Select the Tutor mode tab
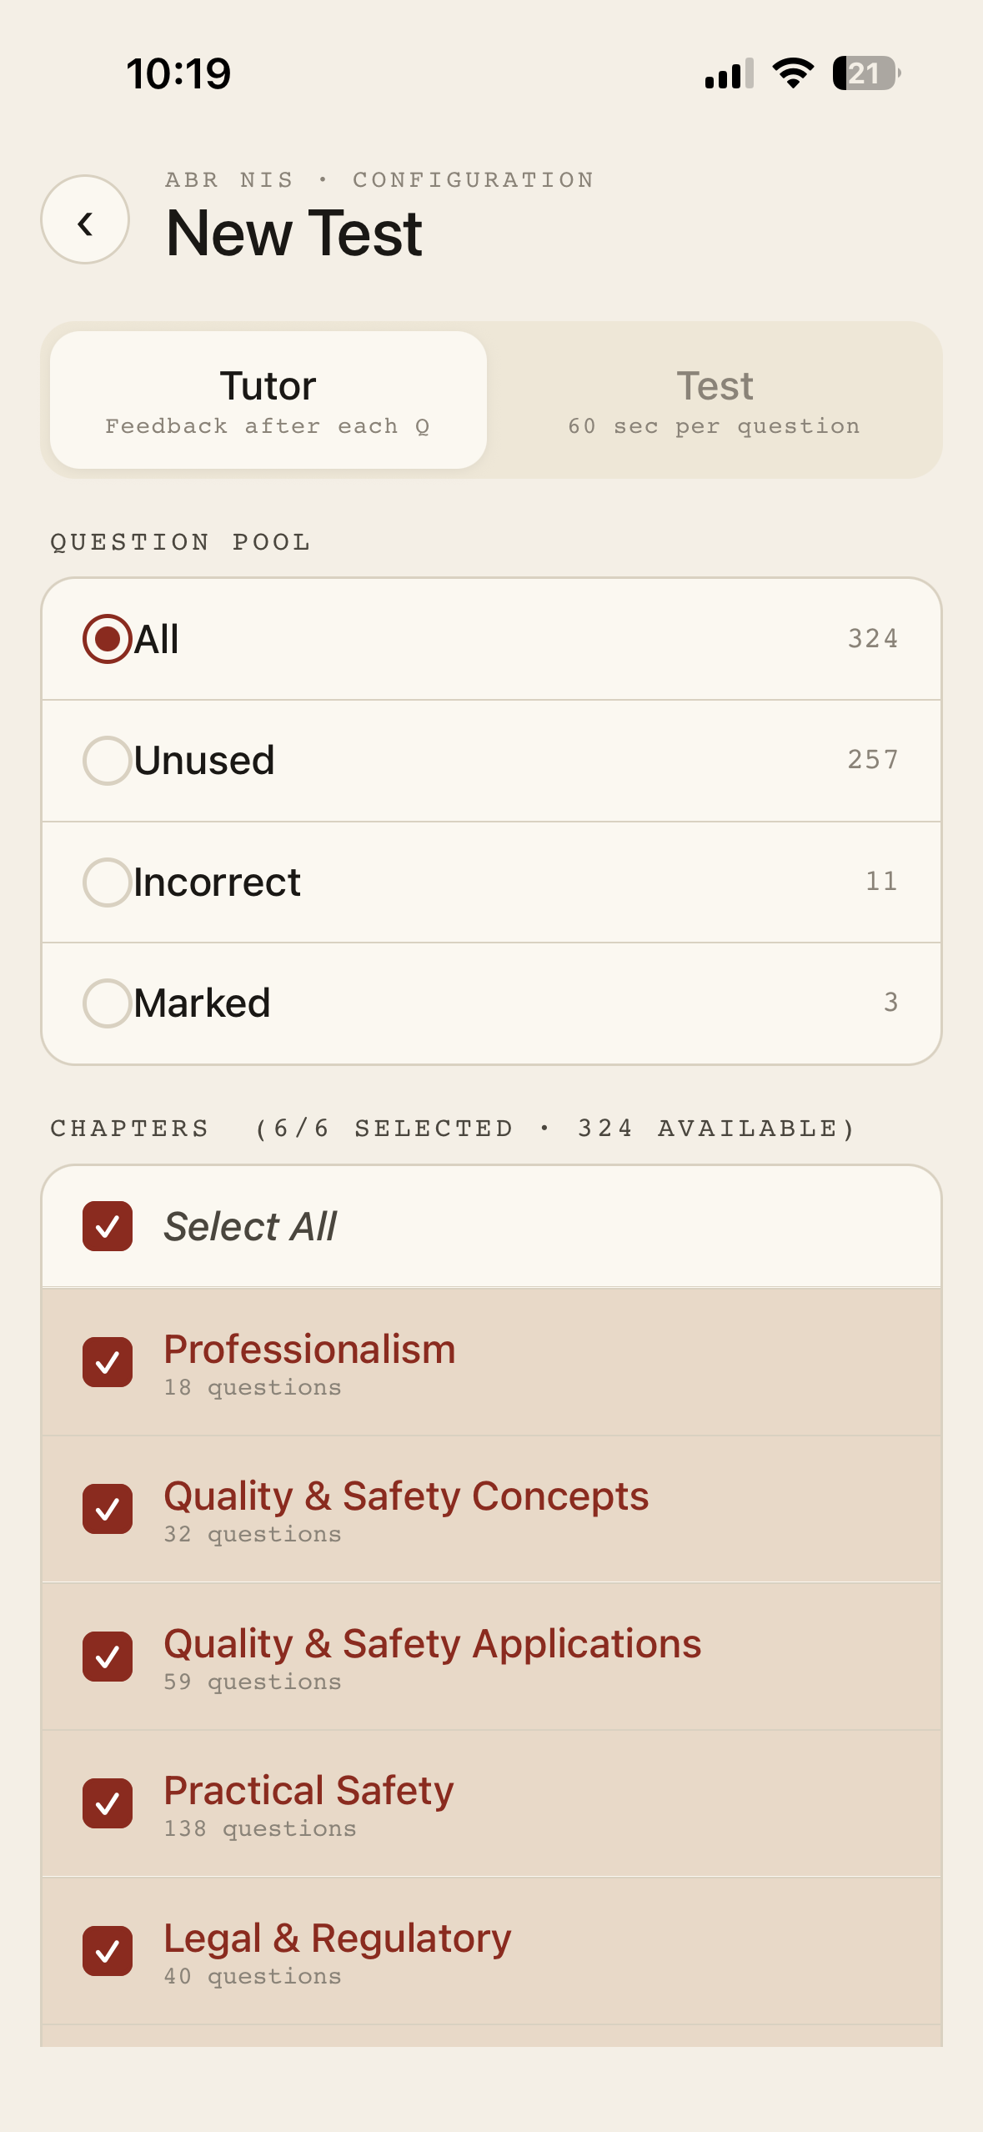Screen dimensions: 983x2132 (268, 400)
